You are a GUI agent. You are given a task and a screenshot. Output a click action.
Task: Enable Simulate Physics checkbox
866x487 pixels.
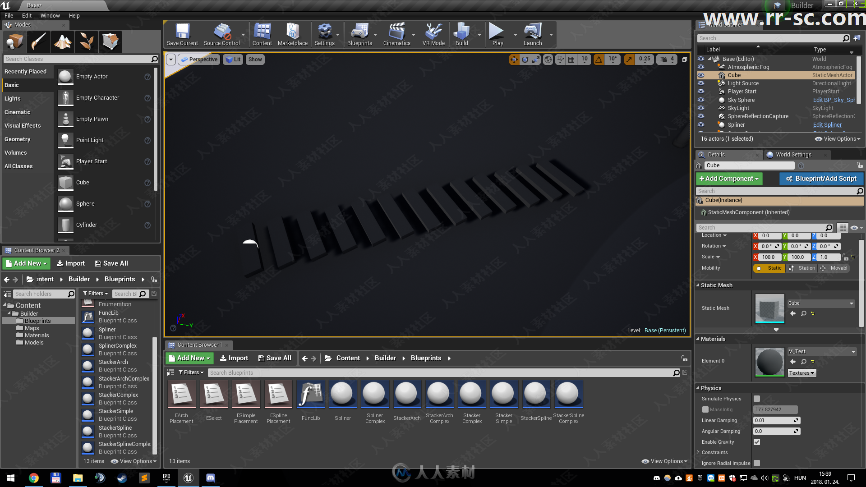[757, 399]
